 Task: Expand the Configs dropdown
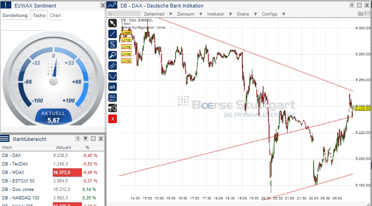[x=273, y=14]
